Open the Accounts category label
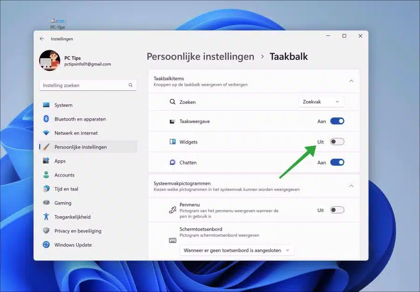This screenshot has width=420, height=292. (64, 175)
